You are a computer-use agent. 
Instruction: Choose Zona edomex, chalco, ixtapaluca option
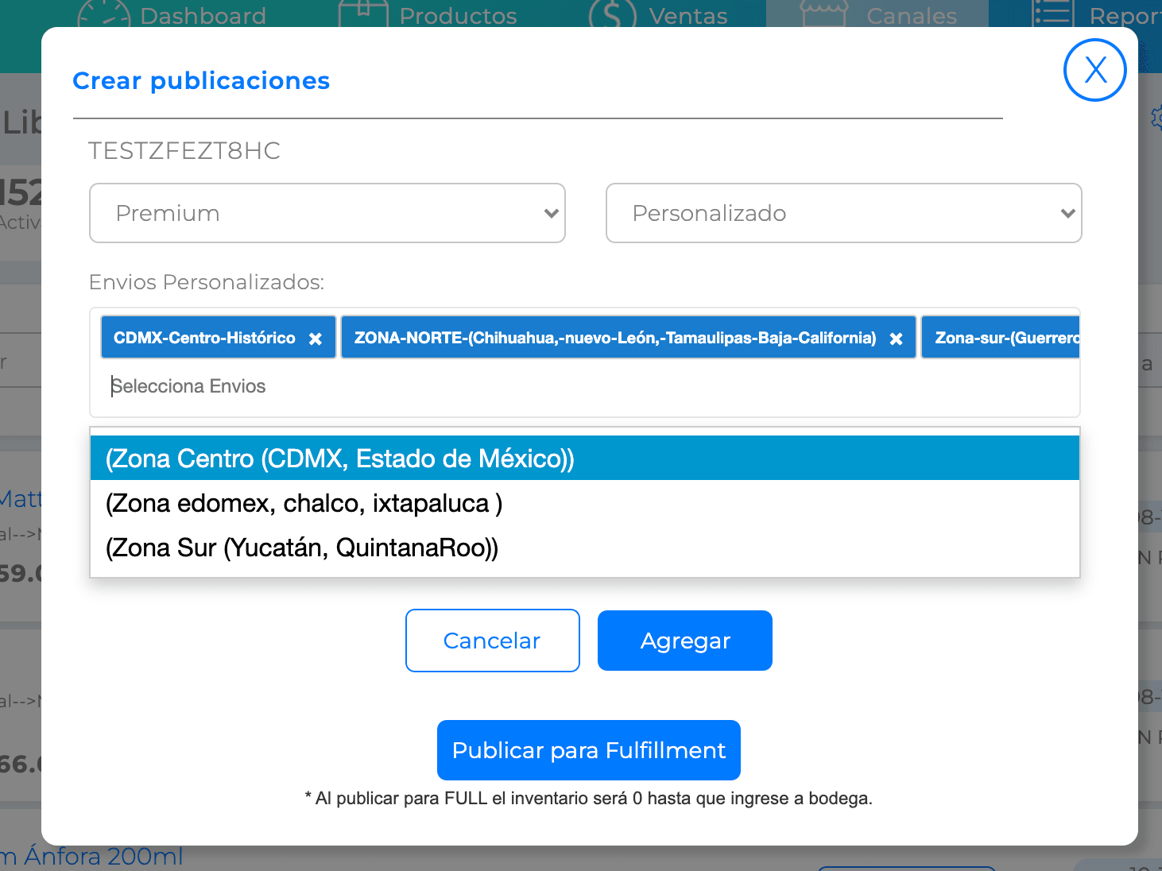tap(585, 503)
